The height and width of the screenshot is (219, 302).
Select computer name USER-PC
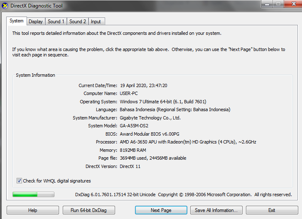coord(129,93)
